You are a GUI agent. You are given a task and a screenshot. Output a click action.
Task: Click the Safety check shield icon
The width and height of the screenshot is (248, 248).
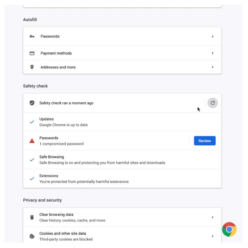[32, 103]
